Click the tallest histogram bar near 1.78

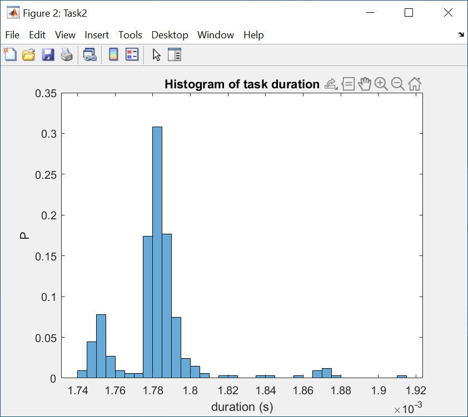tap(157, 250)
